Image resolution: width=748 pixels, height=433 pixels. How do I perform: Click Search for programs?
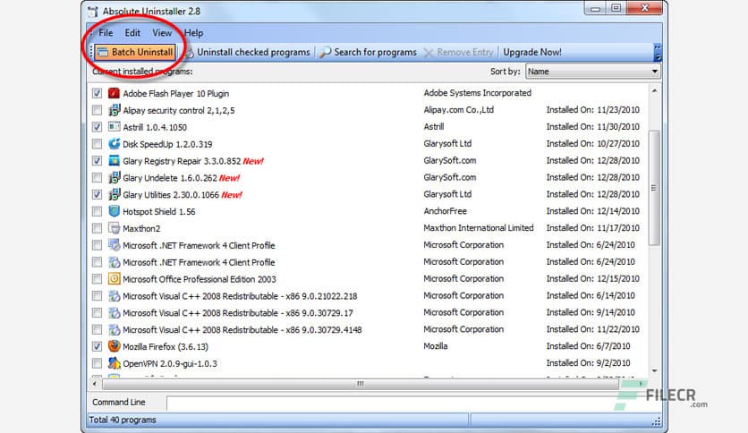pos(369,52)
